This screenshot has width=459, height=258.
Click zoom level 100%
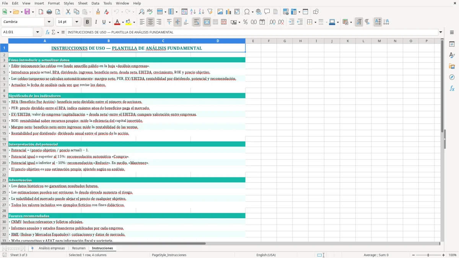452,255
